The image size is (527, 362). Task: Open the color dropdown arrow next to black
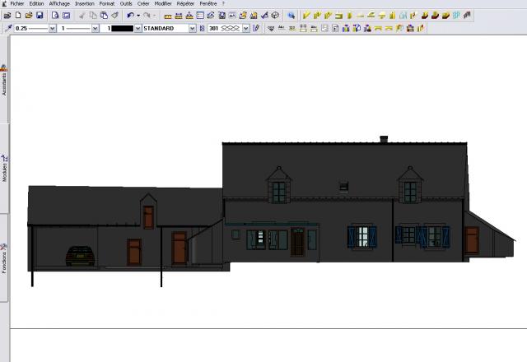[x=138, y=29]
